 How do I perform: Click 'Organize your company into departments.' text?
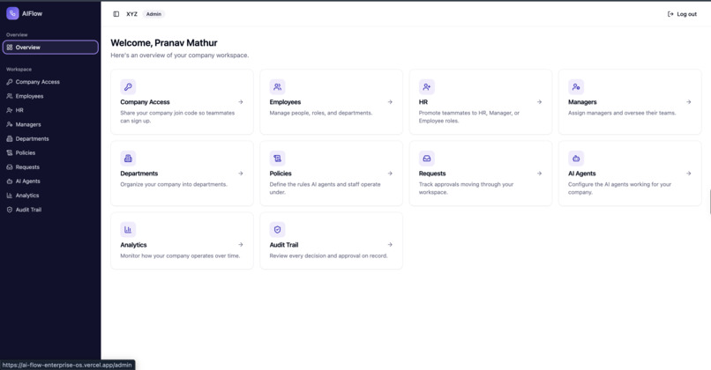pyautogui.click(x=174, y=184)
